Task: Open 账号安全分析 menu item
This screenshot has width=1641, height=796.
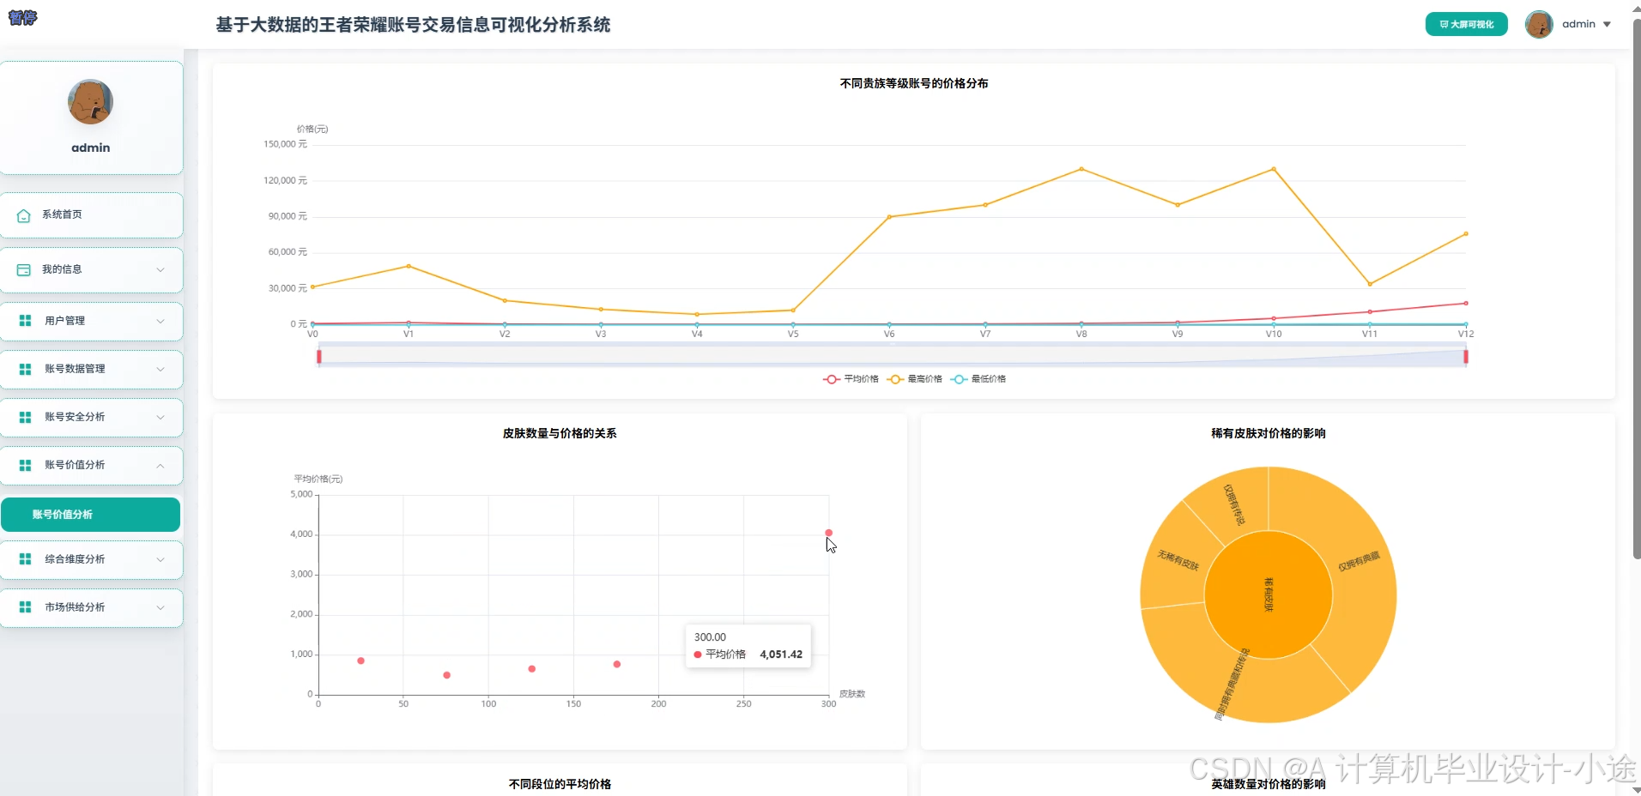Action: click(x=91, y=418)
